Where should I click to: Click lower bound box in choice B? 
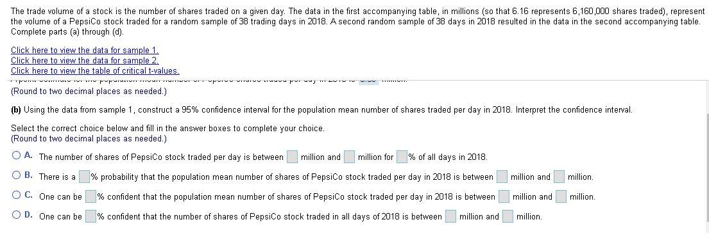pos(502,177)
